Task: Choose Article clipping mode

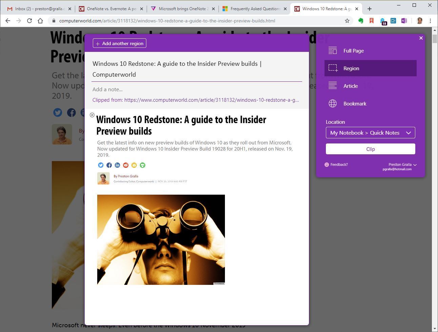Action: [x=370, y=86]
